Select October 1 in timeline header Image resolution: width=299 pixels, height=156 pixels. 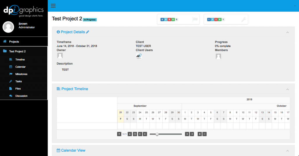(x=185, y=112)
